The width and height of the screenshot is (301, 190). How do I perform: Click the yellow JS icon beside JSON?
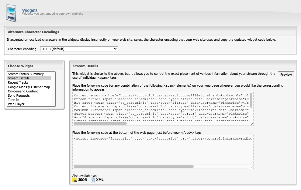pyautogui.click(x=75, y=180)
